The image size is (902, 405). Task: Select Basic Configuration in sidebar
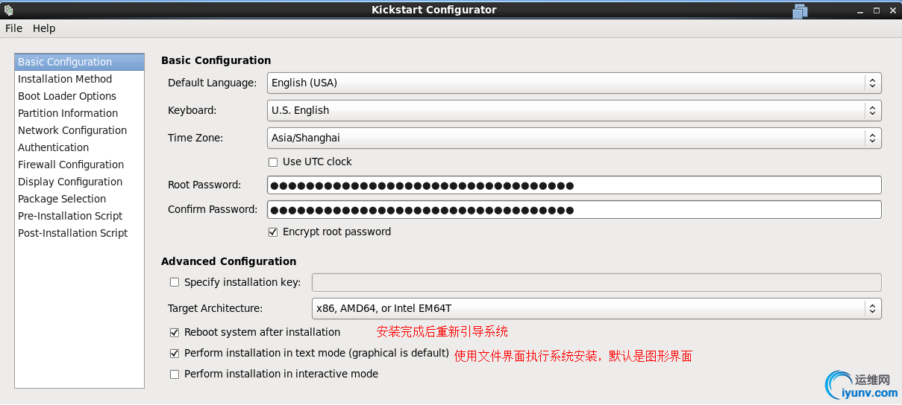pos(79,62)
